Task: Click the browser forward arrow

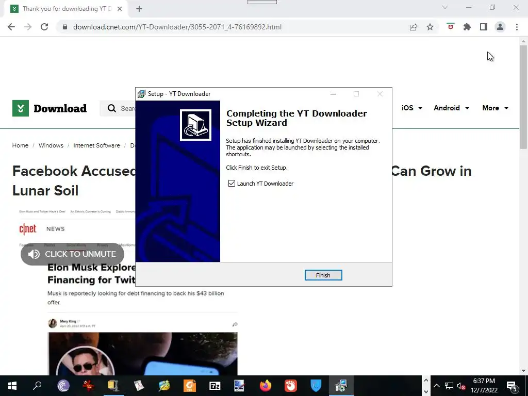Action: point(28,27)
